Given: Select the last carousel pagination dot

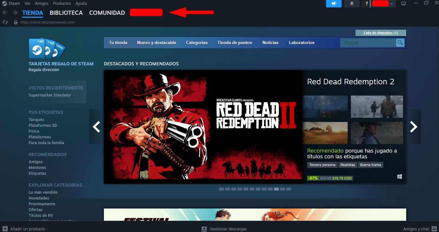Looking at the screenshot, I should coord(288,189).
